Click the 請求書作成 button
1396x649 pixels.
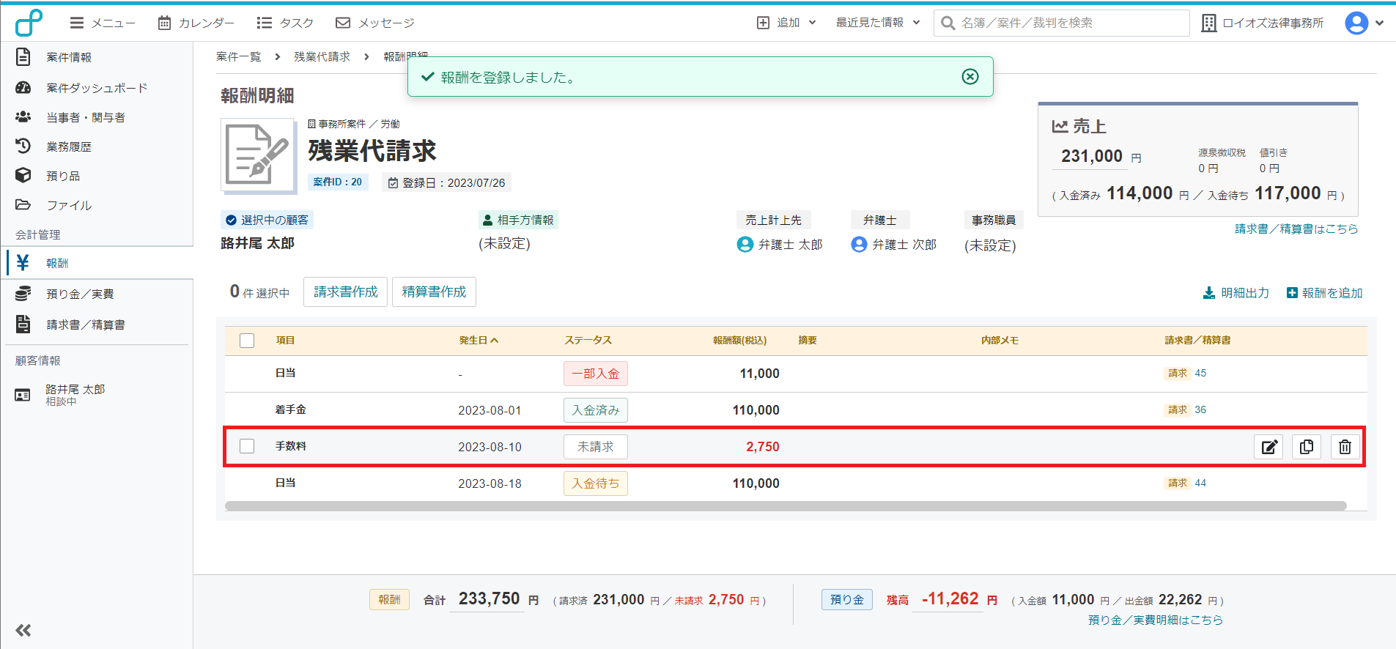(x=345, y=292)
